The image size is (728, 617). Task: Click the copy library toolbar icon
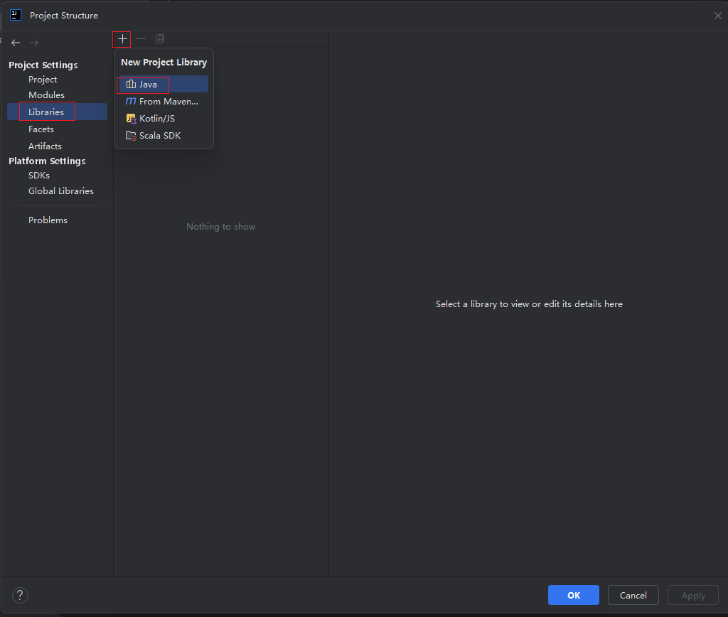click(160, 40)
